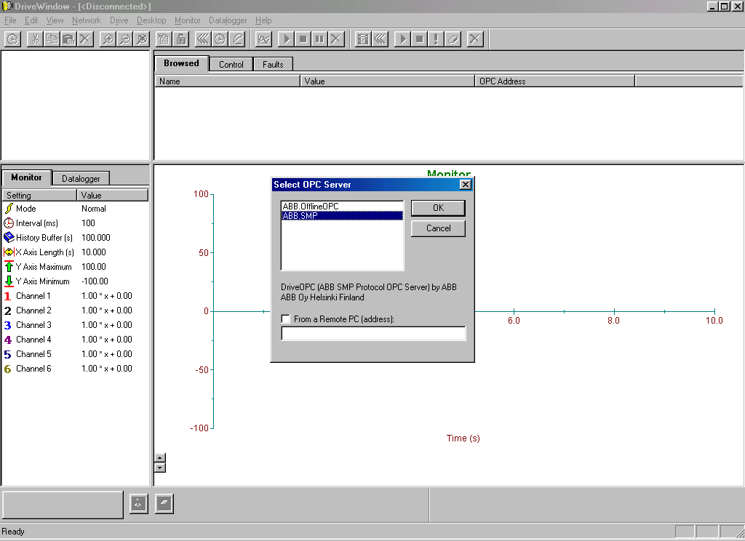Screen dimensions: 745x541
Task: Click the Name column header
Action: (228, 81)
